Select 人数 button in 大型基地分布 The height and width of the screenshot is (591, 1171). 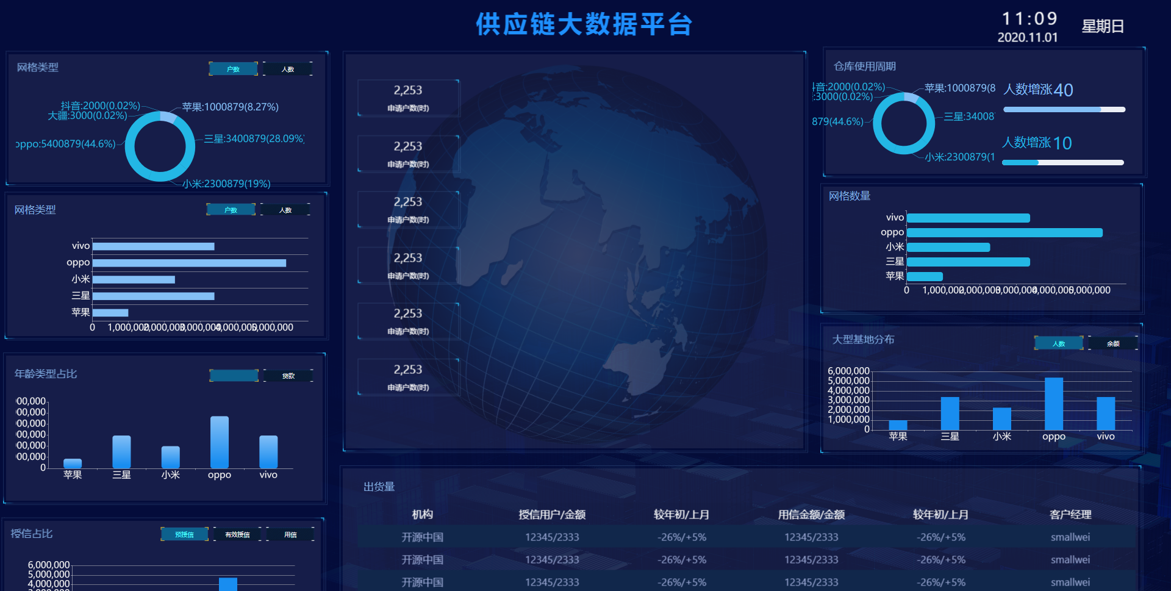click(x=1059, y=343)
